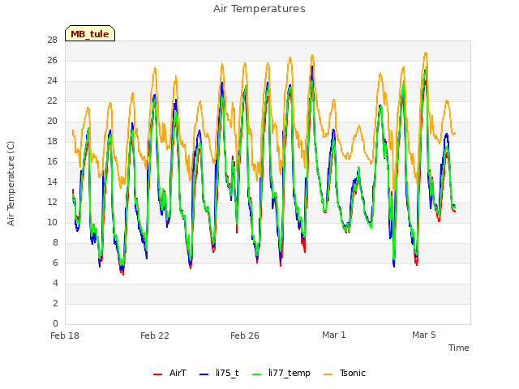Click the blue li75_t legend swatch

point(204,374)
